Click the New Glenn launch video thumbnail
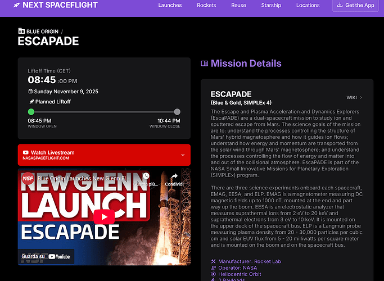This screenshot has height=281, width=384. pyautogui.click(x=104, y=217)
